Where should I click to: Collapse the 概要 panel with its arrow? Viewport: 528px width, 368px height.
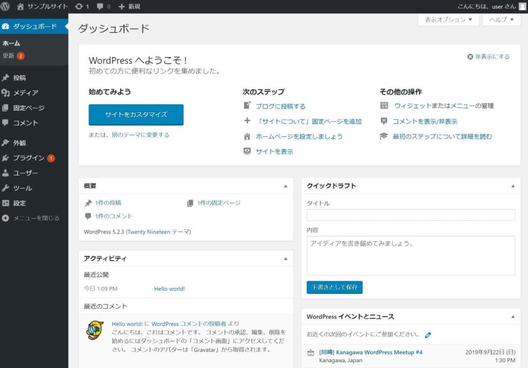286,186
